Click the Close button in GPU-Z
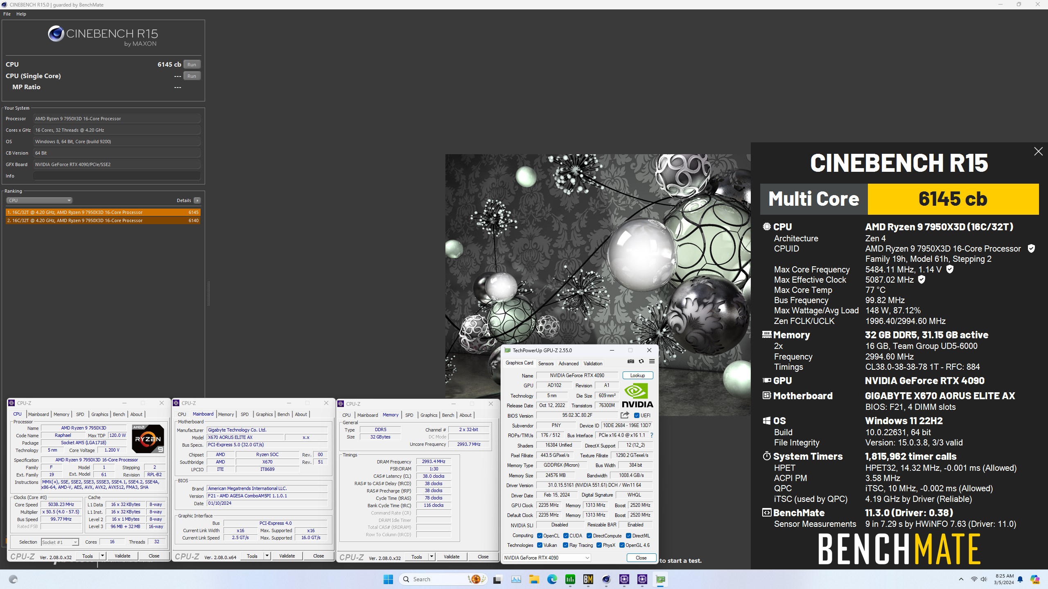The image size is (1048, 589). [641, 558]
